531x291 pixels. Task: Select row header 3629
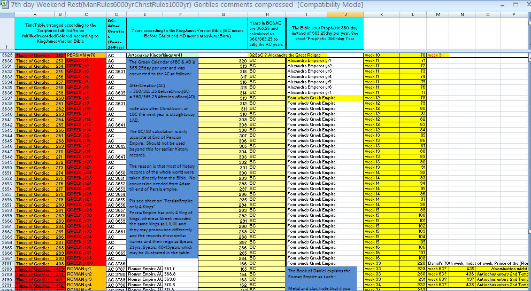click(7, 55)
